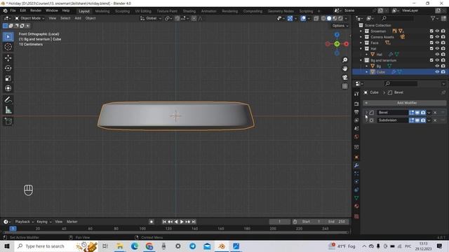Open the Object properties tab
Image resolution: width=449 pixels, height=252 pixels.
(356, 157)
